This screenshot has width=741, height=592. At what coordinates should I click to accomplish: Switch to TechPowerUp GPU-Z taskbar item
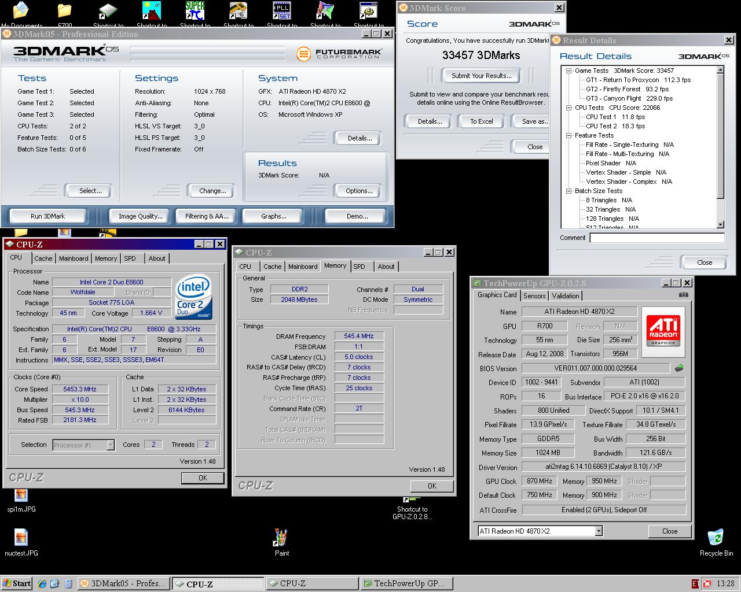pyautogui.click(x=406, y=583)
